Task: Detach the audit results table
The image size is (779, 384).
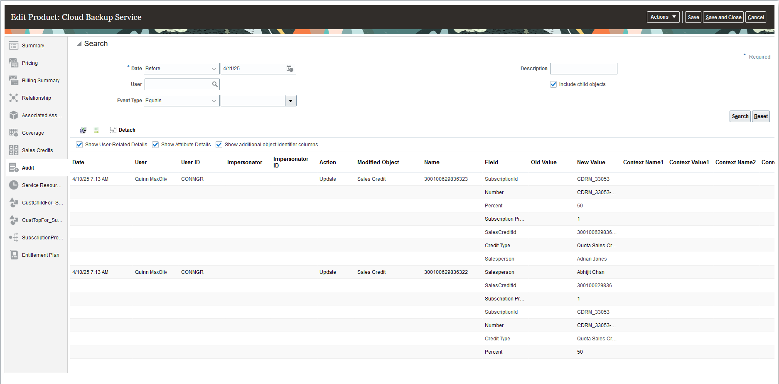Action: pos(123,130)
